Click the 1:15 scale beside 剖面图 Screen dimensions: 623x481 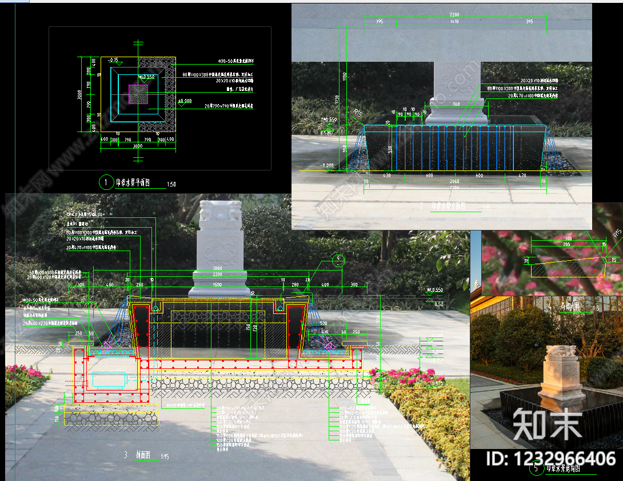pyautogui.click(x=165, y=457)
